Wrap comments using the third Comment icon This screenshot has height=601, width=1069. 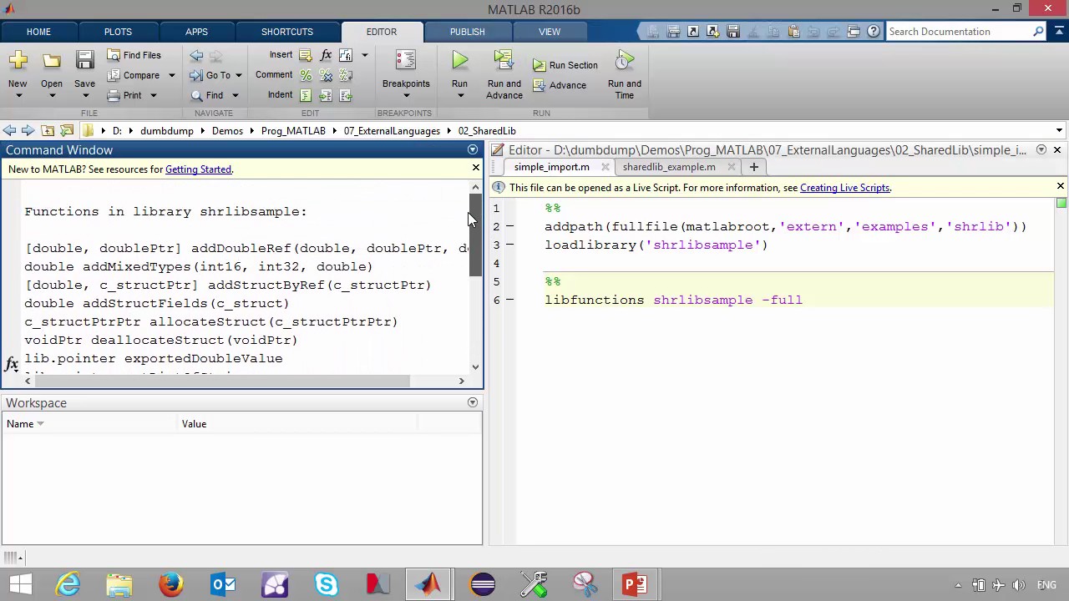point(346,75)
